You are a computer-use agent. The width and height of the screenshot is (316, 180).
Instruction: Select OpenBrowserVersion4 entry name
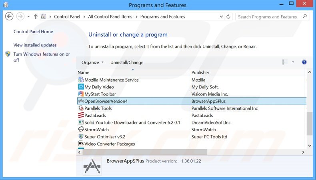tap(106, 101)
